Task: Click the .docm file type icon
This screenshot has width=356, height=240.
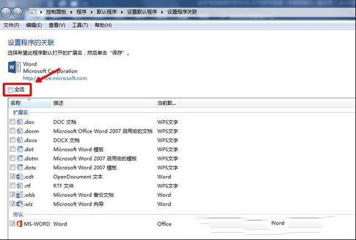Action: tap(20, 131)
